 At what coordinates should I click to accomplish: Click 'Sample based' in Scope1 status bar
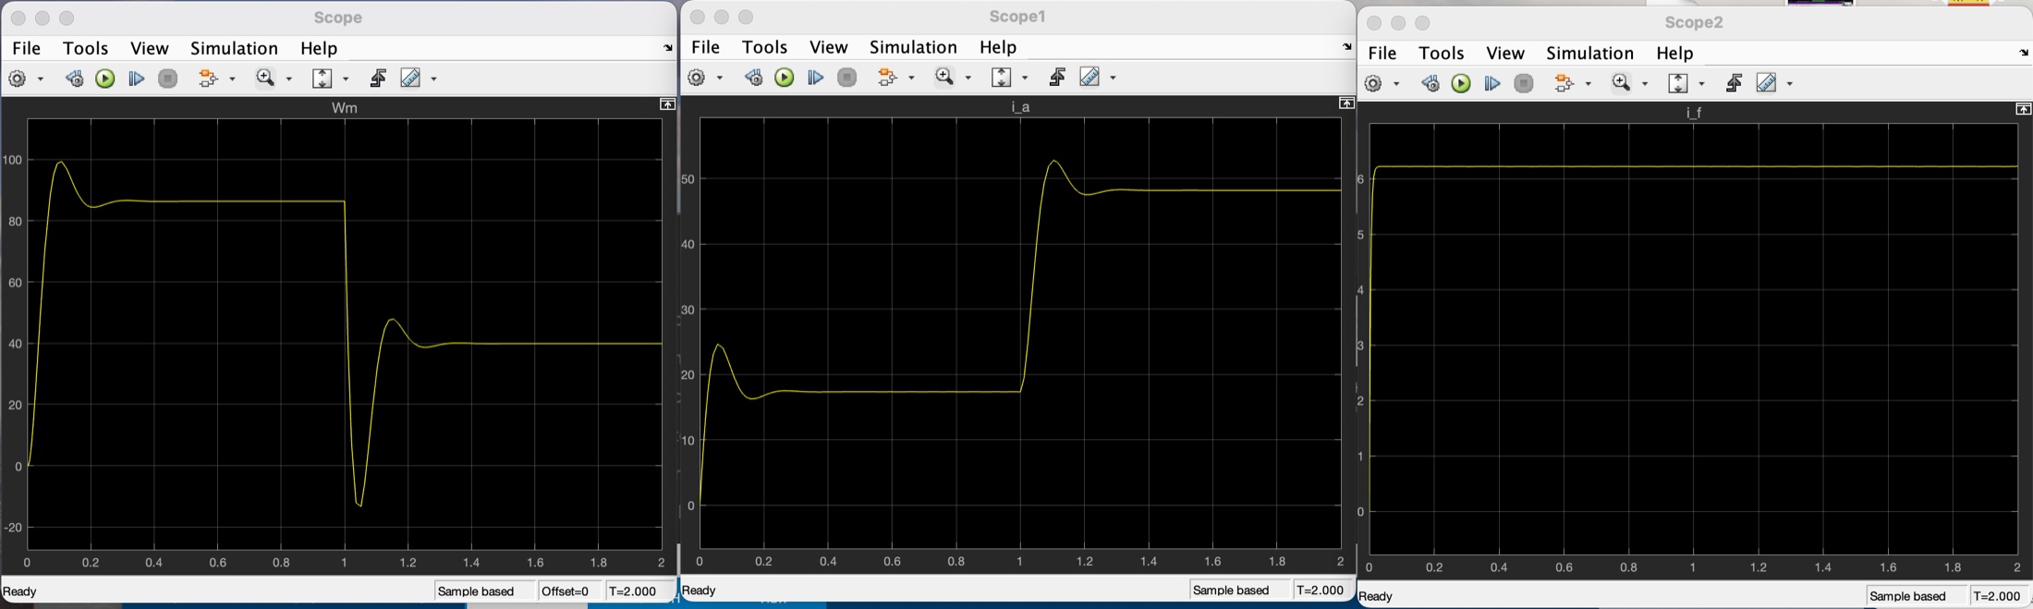(1231, 591)
